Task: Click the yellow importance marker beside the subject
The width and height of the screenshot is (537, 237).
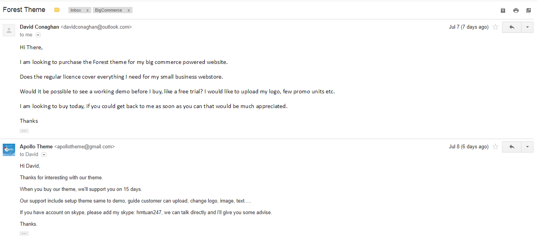Action: [x=57, y=10]
